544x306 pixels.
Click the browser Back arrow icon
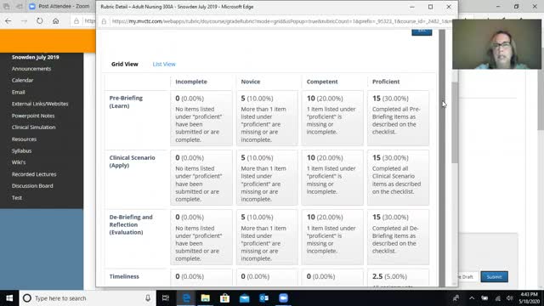[8, 21]
